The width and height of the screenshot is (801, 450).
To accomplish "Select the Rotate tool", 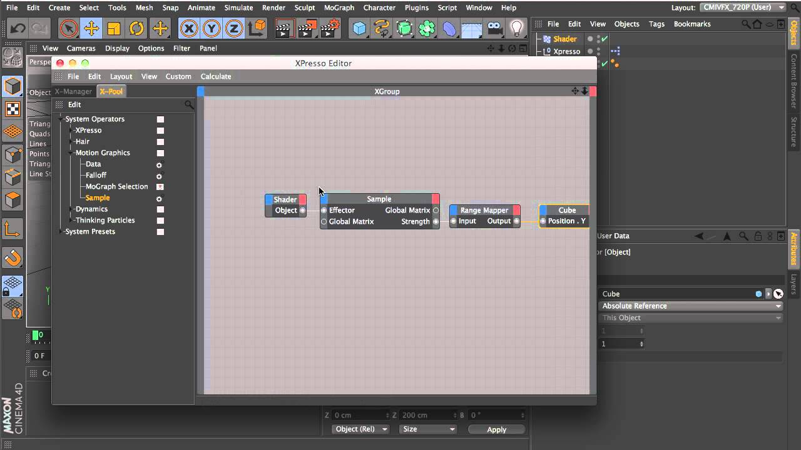I will point(136,28).
